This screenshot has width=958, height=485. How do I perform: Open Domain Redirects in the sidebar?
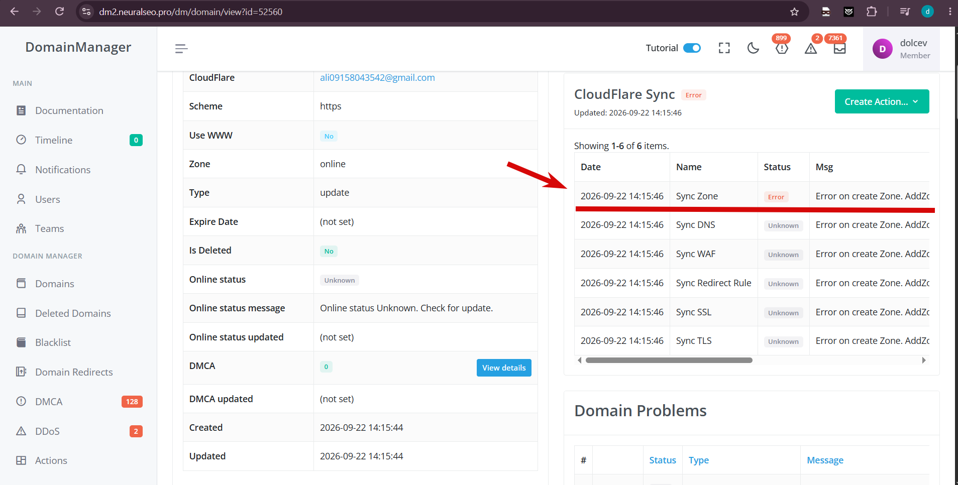(x=74, y=372)
